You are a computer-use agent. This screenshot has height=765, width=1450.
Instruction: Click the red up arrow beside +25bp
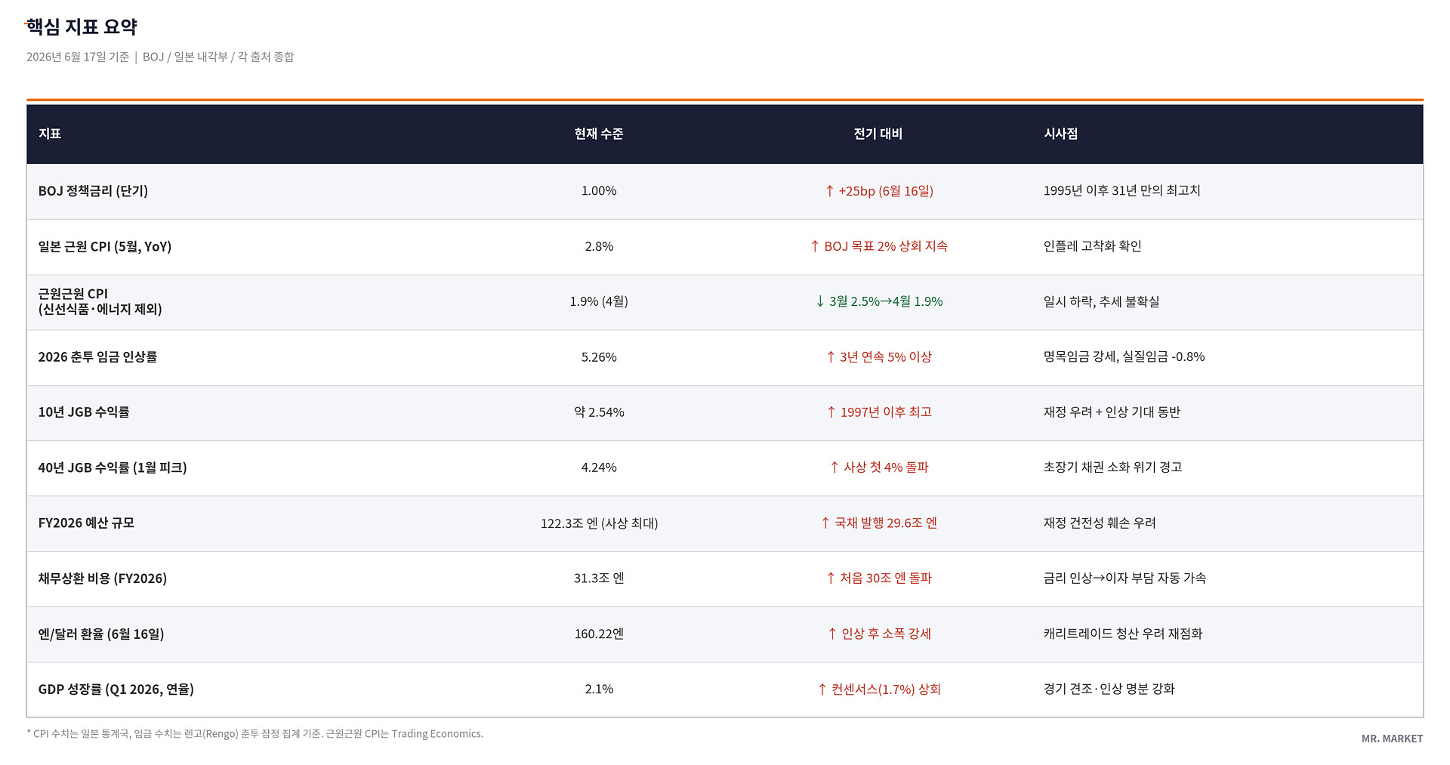[x=829, y=191]
